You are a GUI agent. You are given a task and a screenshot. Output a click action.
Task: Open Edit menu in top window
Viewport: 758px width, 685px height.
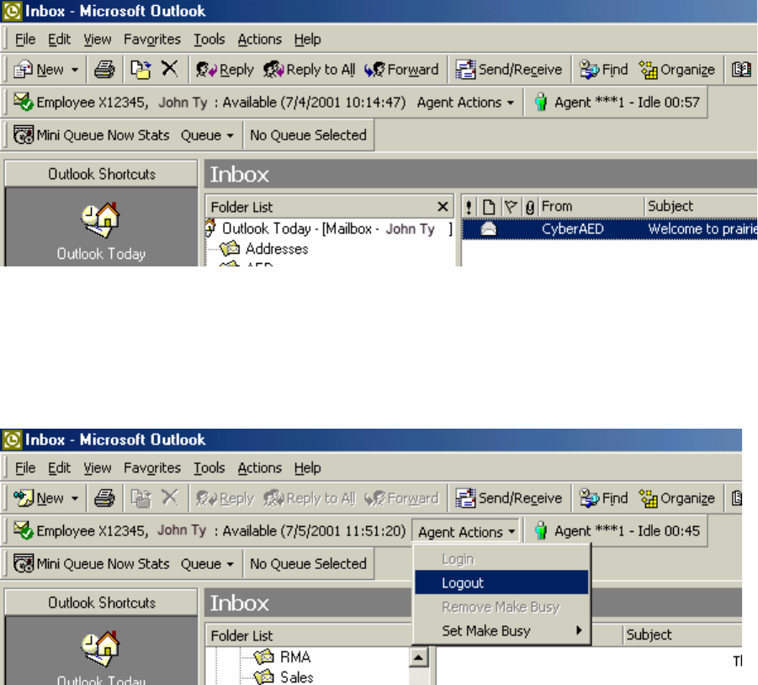point(59,40)
